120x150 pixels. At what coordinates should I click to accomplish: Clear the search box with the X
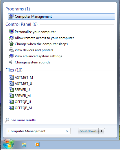[67, 131]
